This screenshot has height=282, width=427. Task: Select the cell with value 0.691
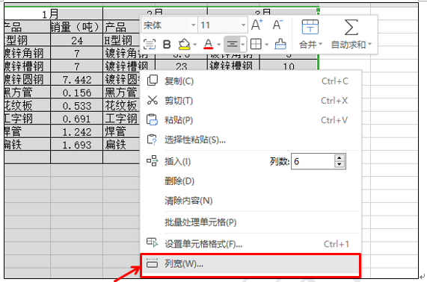76,119
